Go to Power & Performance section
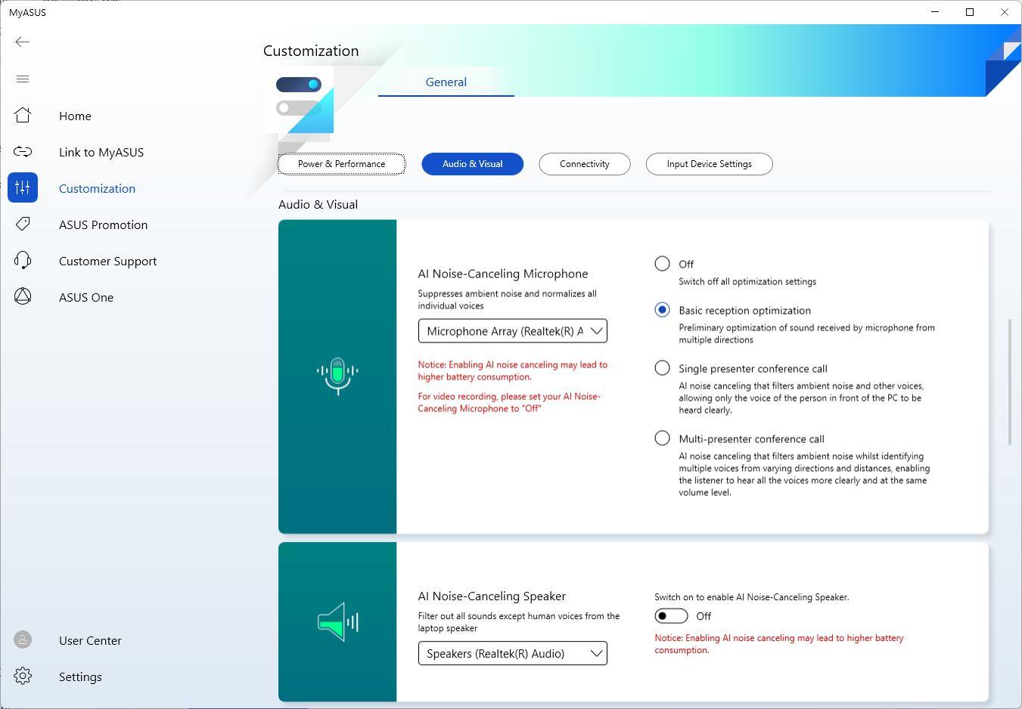This screenshot has width=1022, height=709. coord(341,164)
